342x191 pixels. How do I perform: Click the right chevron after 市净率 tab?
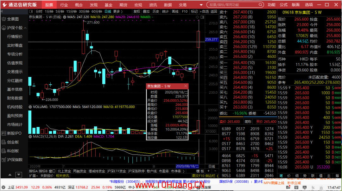[x=184, y=171]
